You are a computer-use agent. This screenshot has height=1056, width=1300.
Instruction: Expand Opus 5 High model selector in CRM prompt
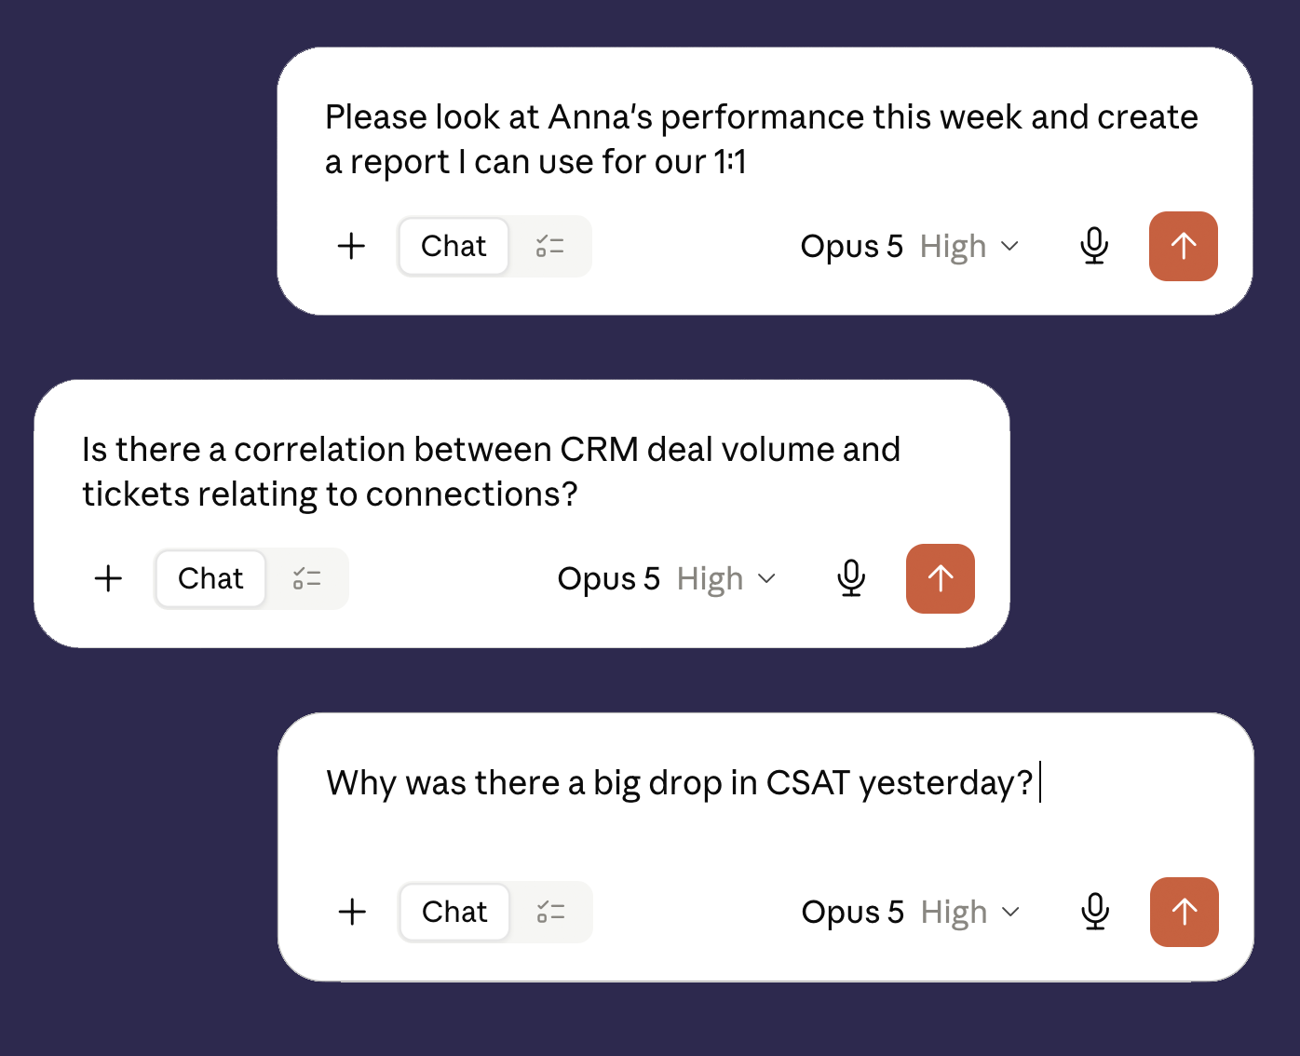point(667,579)
